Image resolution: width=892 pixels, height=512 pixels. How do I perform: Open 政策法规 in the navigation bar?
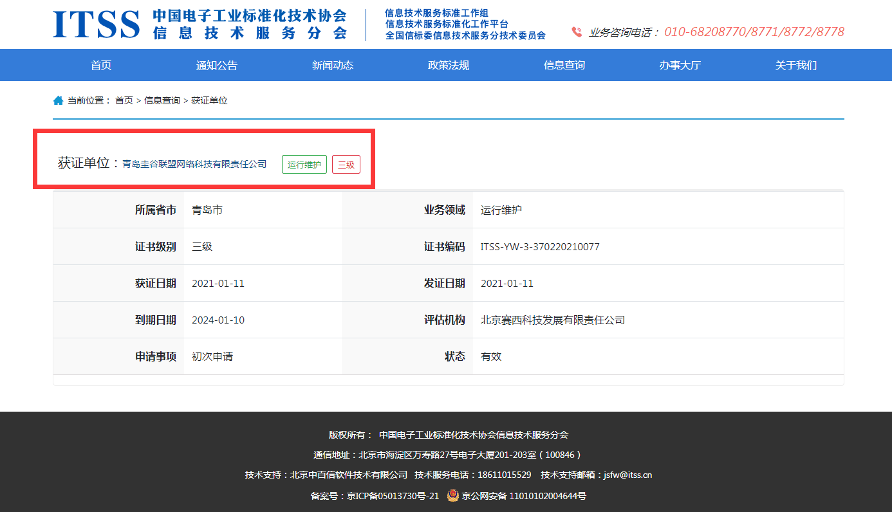(448, 64)
